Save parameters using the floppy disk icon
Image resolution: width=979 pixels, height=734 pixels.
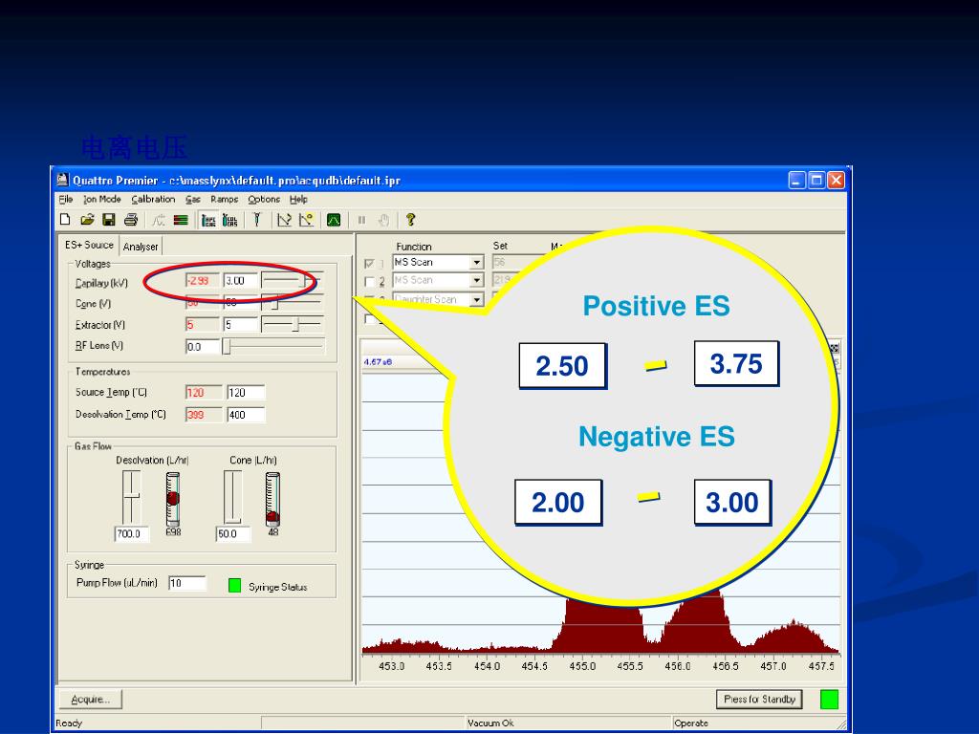109,220
